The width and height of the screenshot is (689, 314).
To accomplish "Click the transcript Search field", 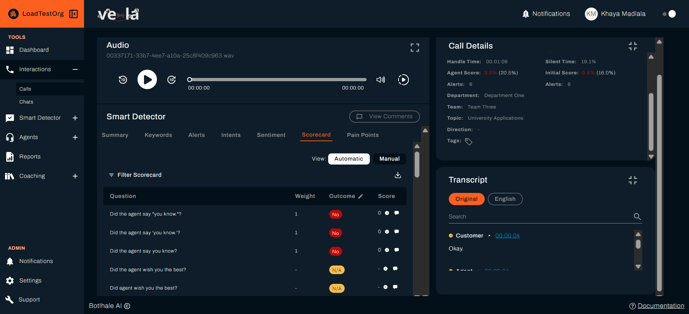I will tap(539, 217).
